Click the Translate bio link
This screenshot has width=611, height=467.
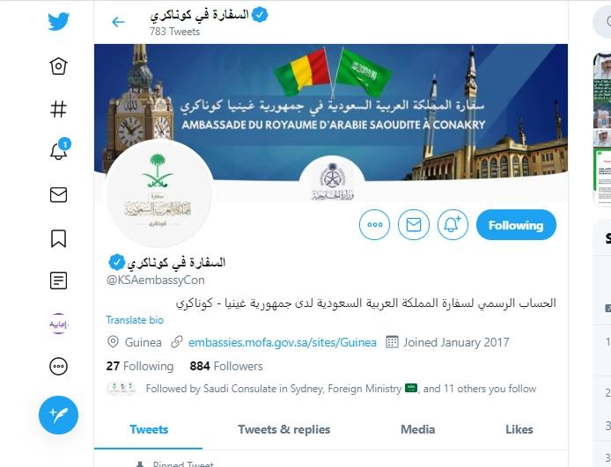135,320
